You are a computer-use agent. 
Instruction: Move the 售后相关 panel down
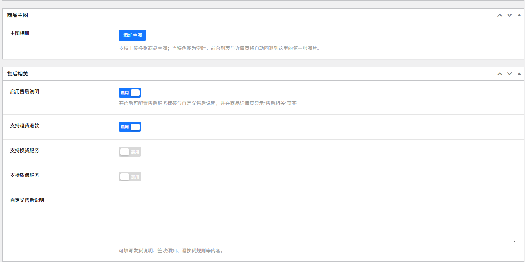[509, 74]
